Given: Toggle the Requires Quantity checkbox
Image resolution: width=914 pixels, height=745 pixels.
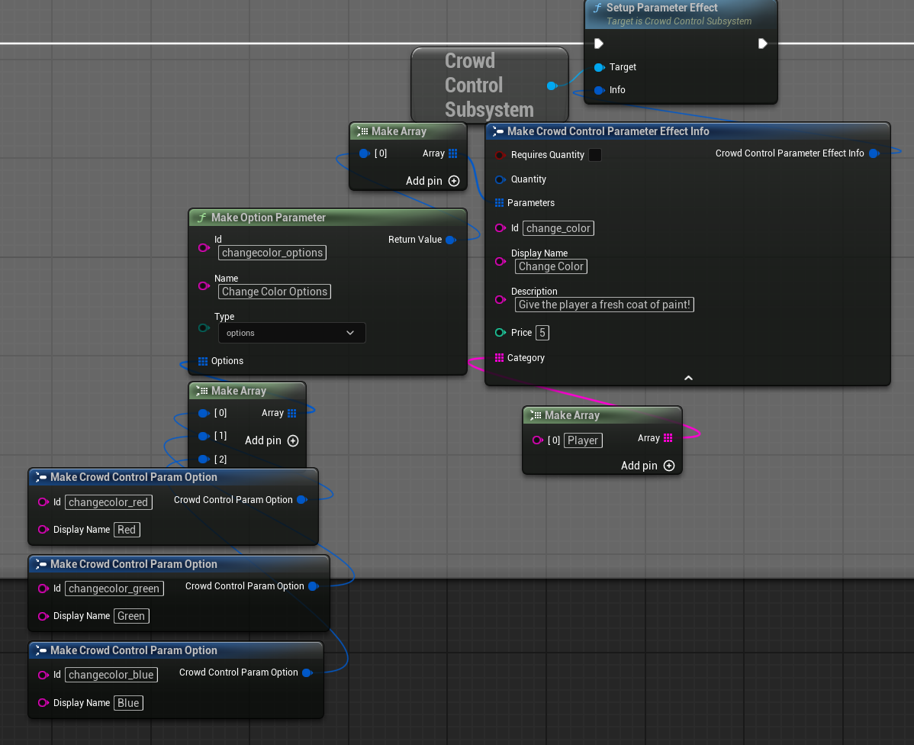Looking at the screenshot, I should click(x=595, y=155).
